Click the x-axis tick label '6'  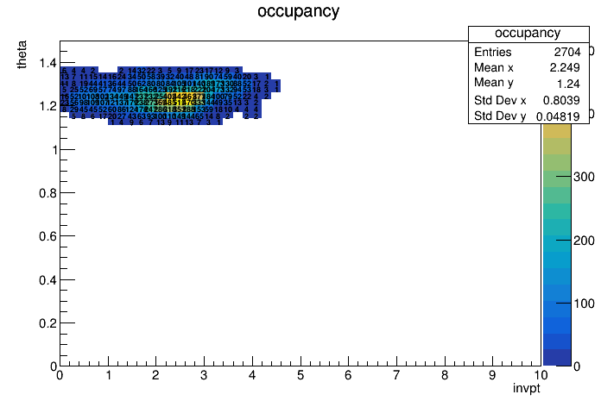coord(348,375)
